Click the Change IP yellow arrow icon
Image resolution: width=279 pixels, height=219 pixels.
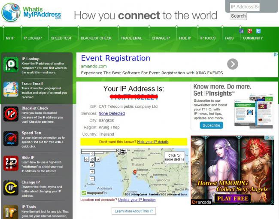pyautogui.click(x=11, y=188)
